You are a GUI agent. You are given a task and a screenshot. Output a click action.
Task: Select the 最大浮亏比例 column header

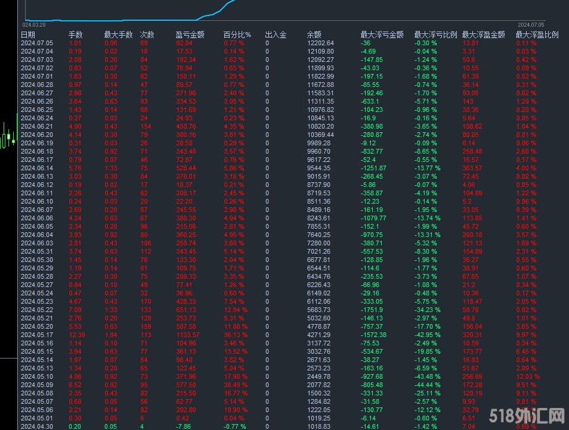click(x=435, y=35)
